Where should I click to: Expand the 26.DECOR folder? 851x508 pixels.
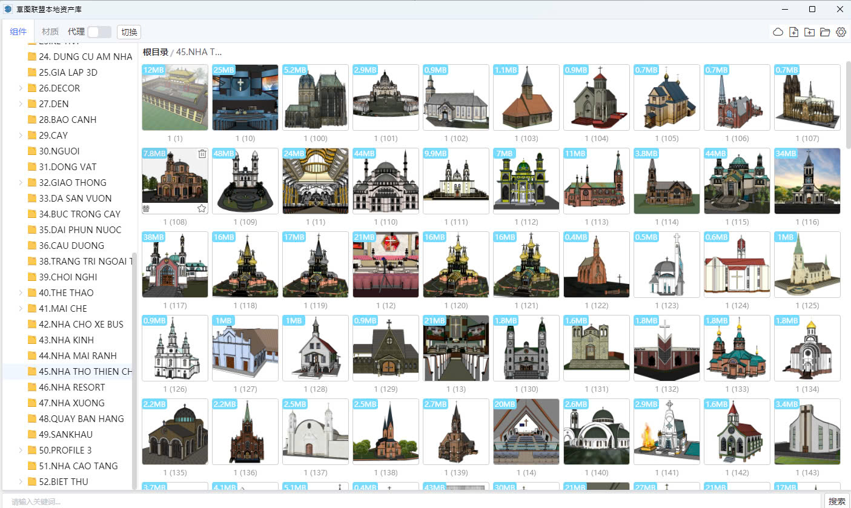(x=21, y=88)
